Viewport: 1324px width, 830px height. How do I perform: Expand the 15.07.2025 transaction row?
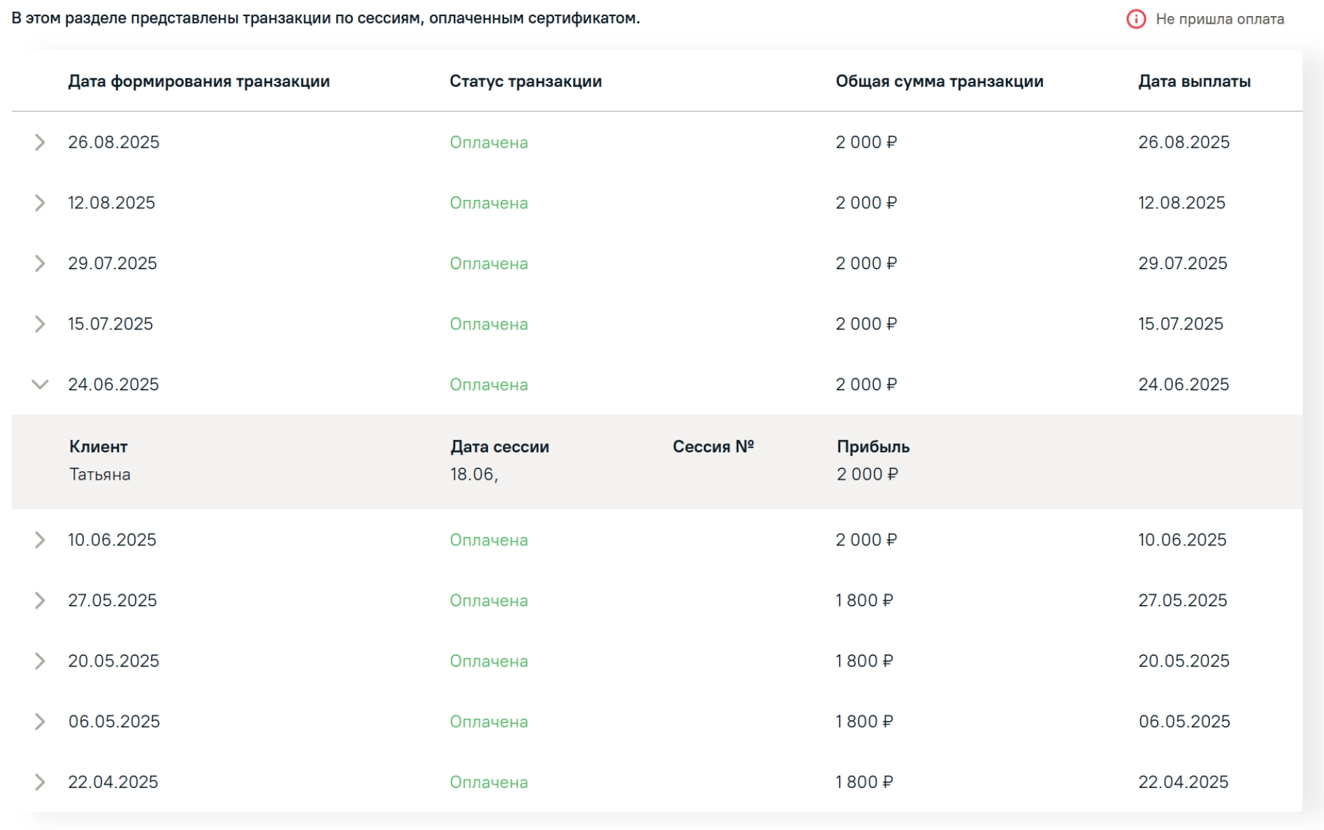[40, 324]
